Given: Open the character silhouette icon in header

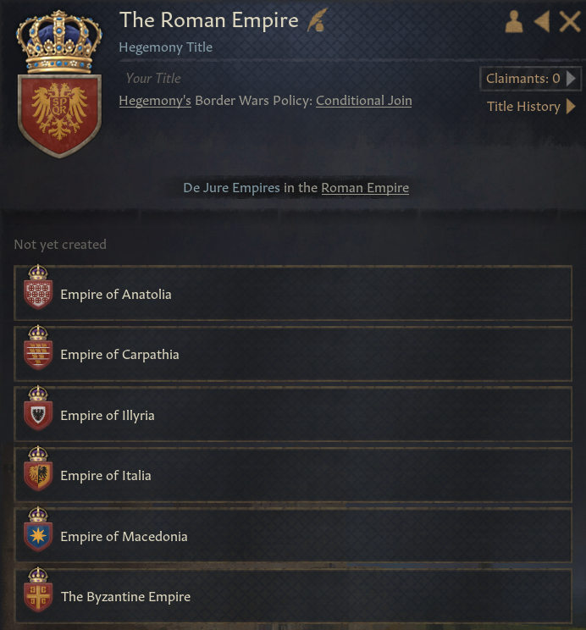Looking at the screenshot, I should click(x=514, y=21).
